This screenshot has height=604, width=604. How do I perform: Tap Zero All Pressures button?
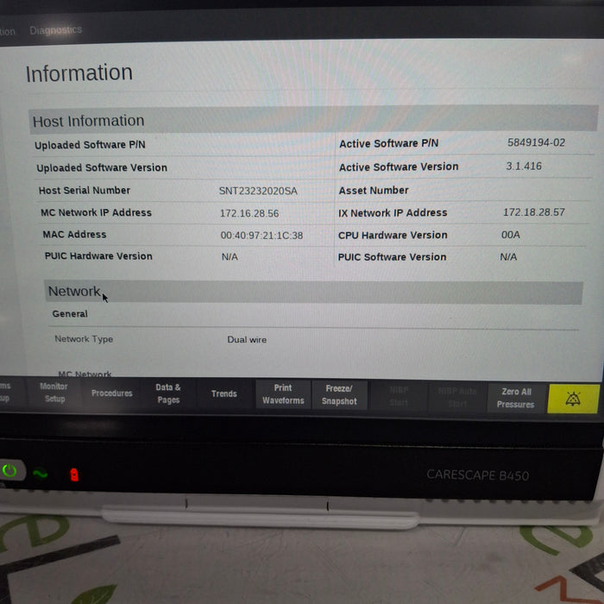click(x=516, y=398)
